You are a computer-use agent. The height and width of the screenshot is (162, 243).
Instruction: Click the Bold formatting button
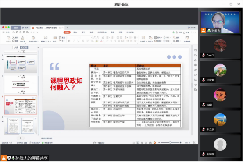click(x=69, y=41)
